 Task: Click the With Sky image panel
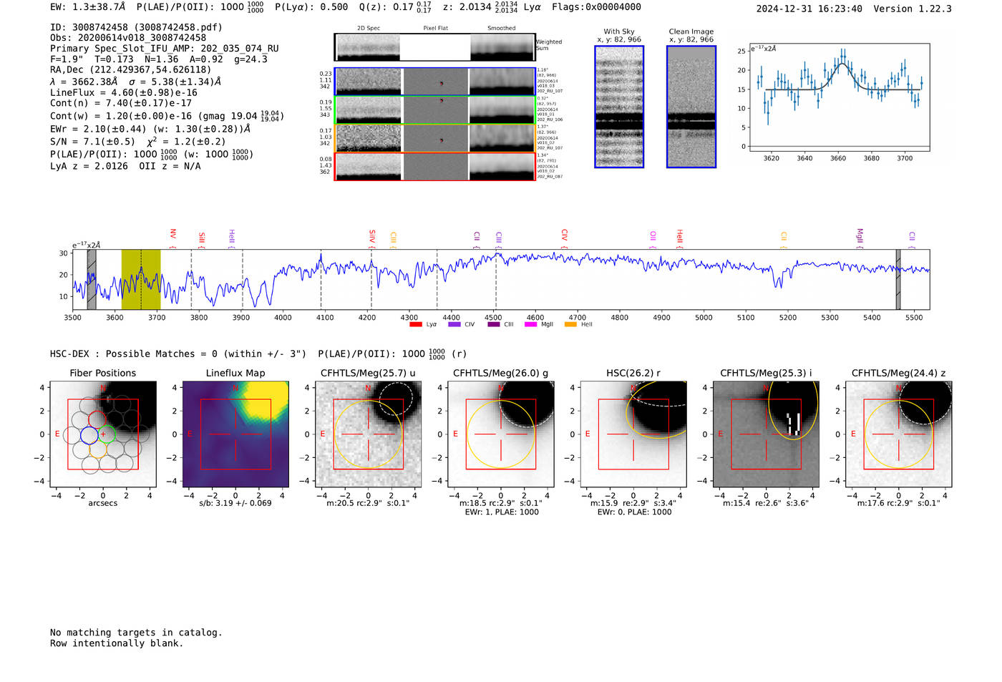(x=619, y=107)
